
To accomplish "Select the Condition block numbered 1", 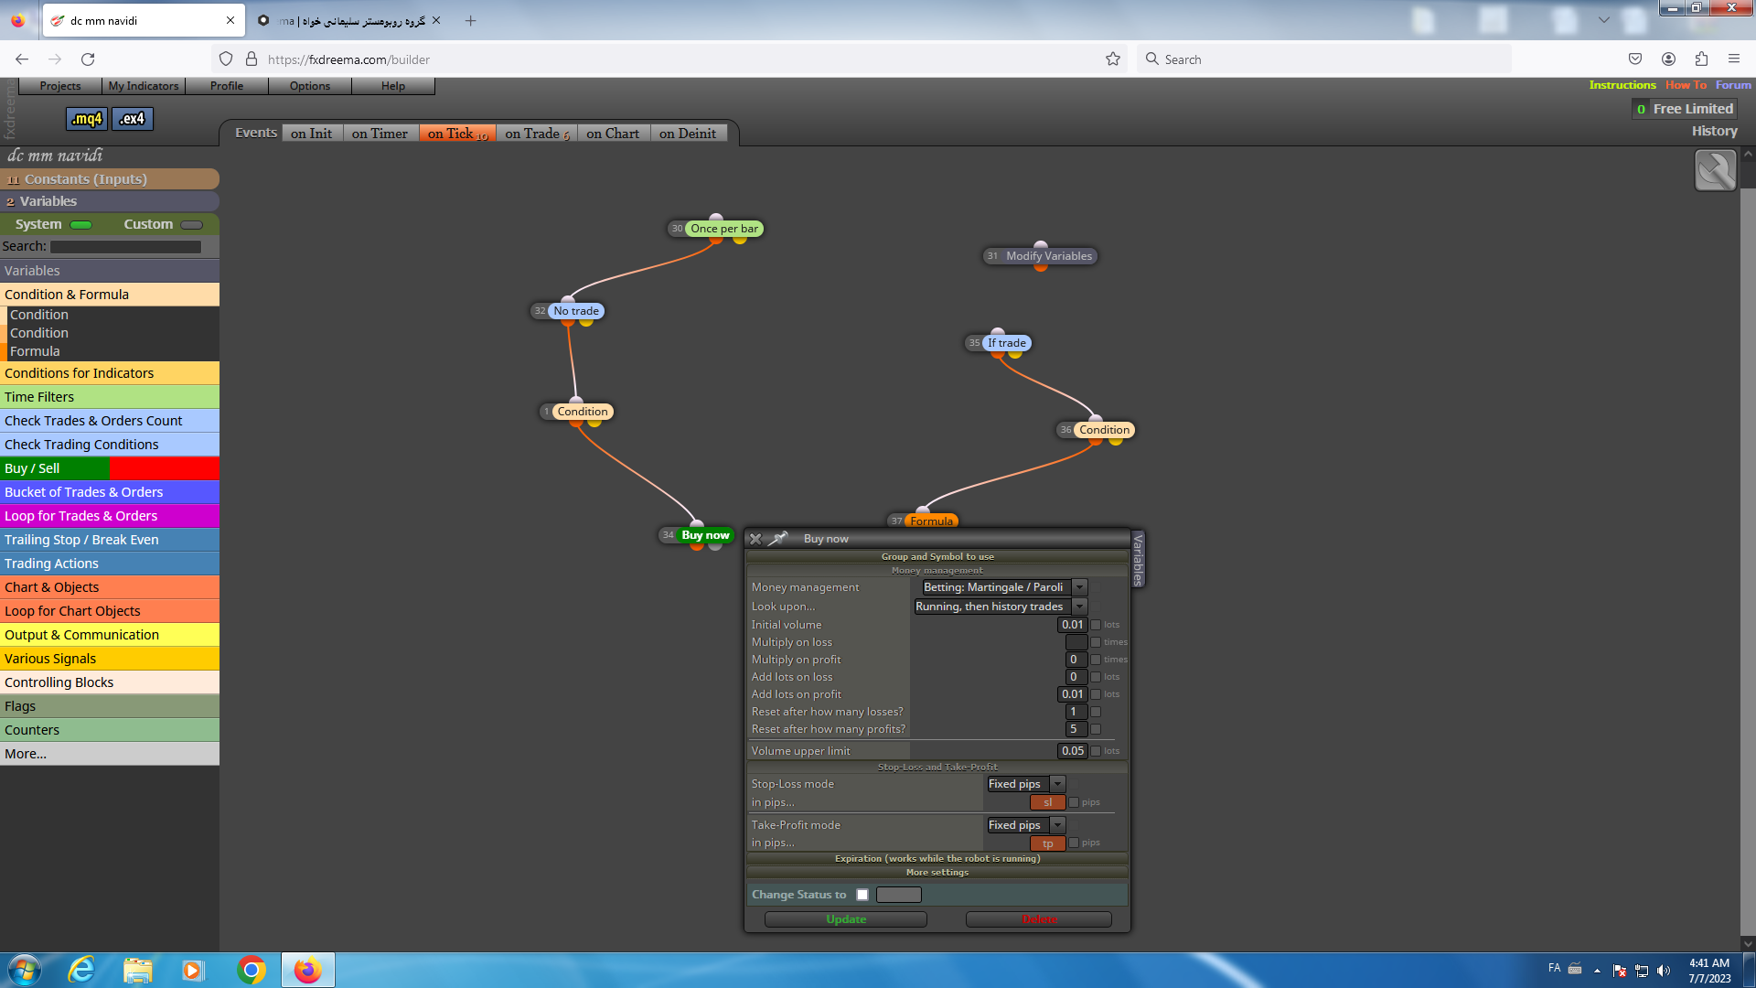I will click(x=583, y=412).
